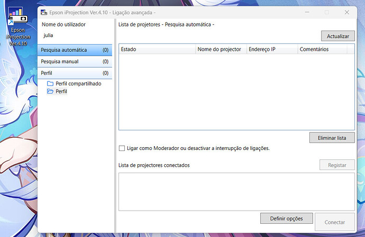This screenshot has width=365, height=237.
Task: Sort by Endereço IP column header
Action: (x=272, y=49)
